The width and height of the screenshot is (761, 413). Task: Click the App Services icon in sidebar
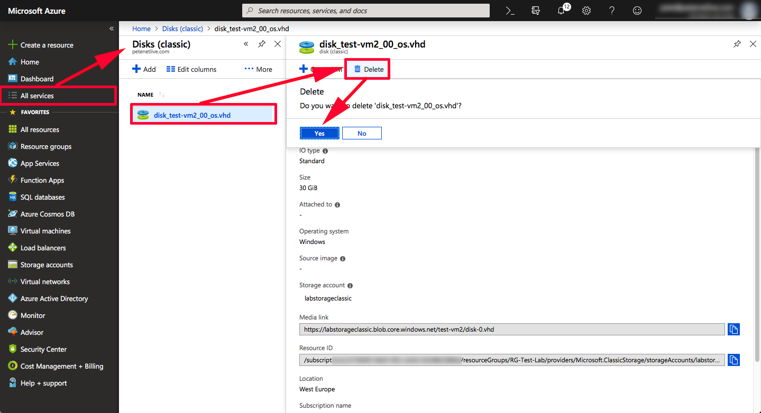point(13,163)
